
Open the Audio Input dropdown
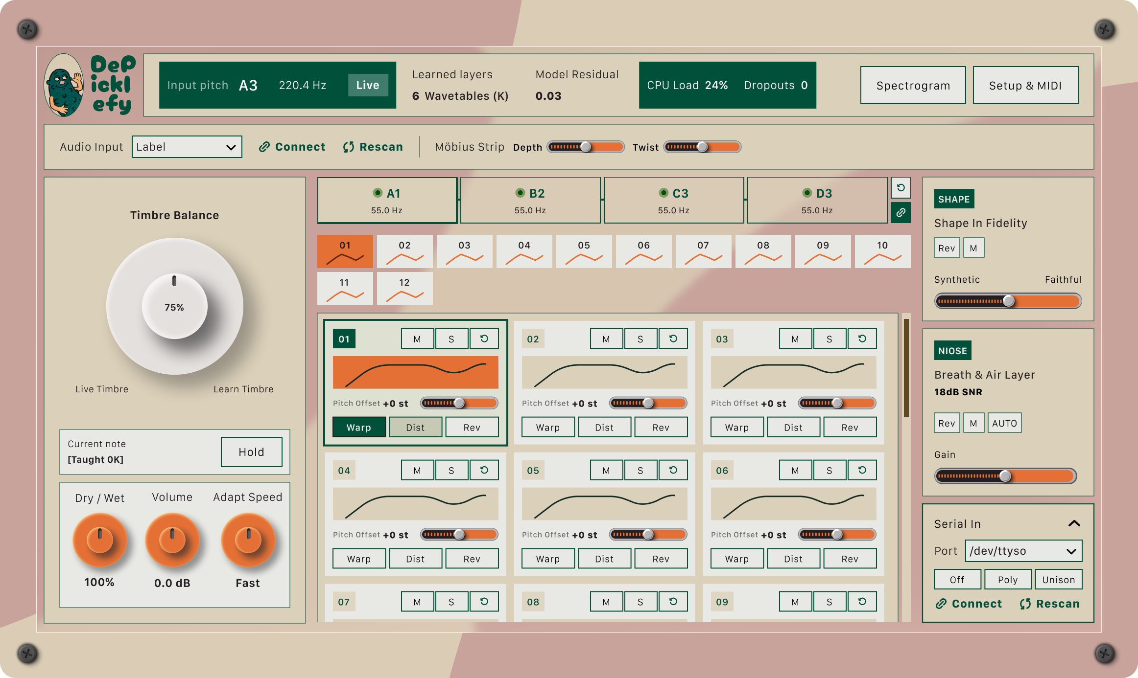coord(187,147)
